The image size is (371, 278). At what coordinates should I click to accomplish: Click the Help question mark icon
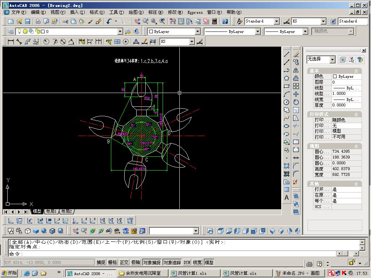click(x=225, y=21)
